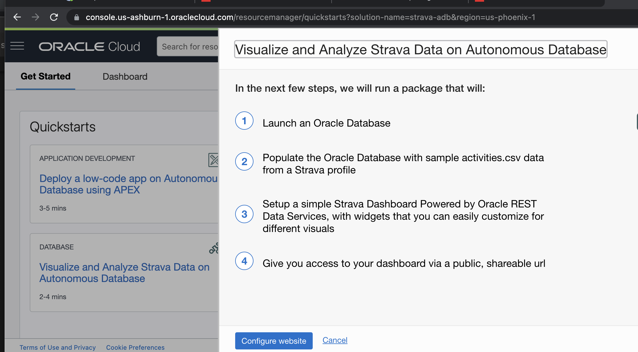Reload the page with the refresh icon
The image size is (638, 352).
[x=54, y=17]
